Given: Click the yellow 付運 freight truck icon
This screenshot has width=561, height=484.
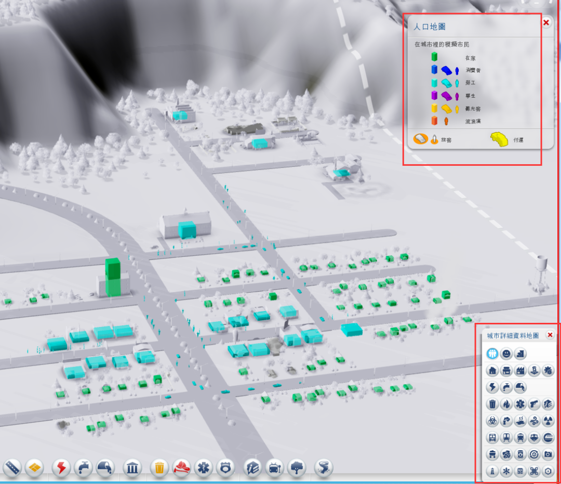Looking at the screenshot, I should point(499,139).
